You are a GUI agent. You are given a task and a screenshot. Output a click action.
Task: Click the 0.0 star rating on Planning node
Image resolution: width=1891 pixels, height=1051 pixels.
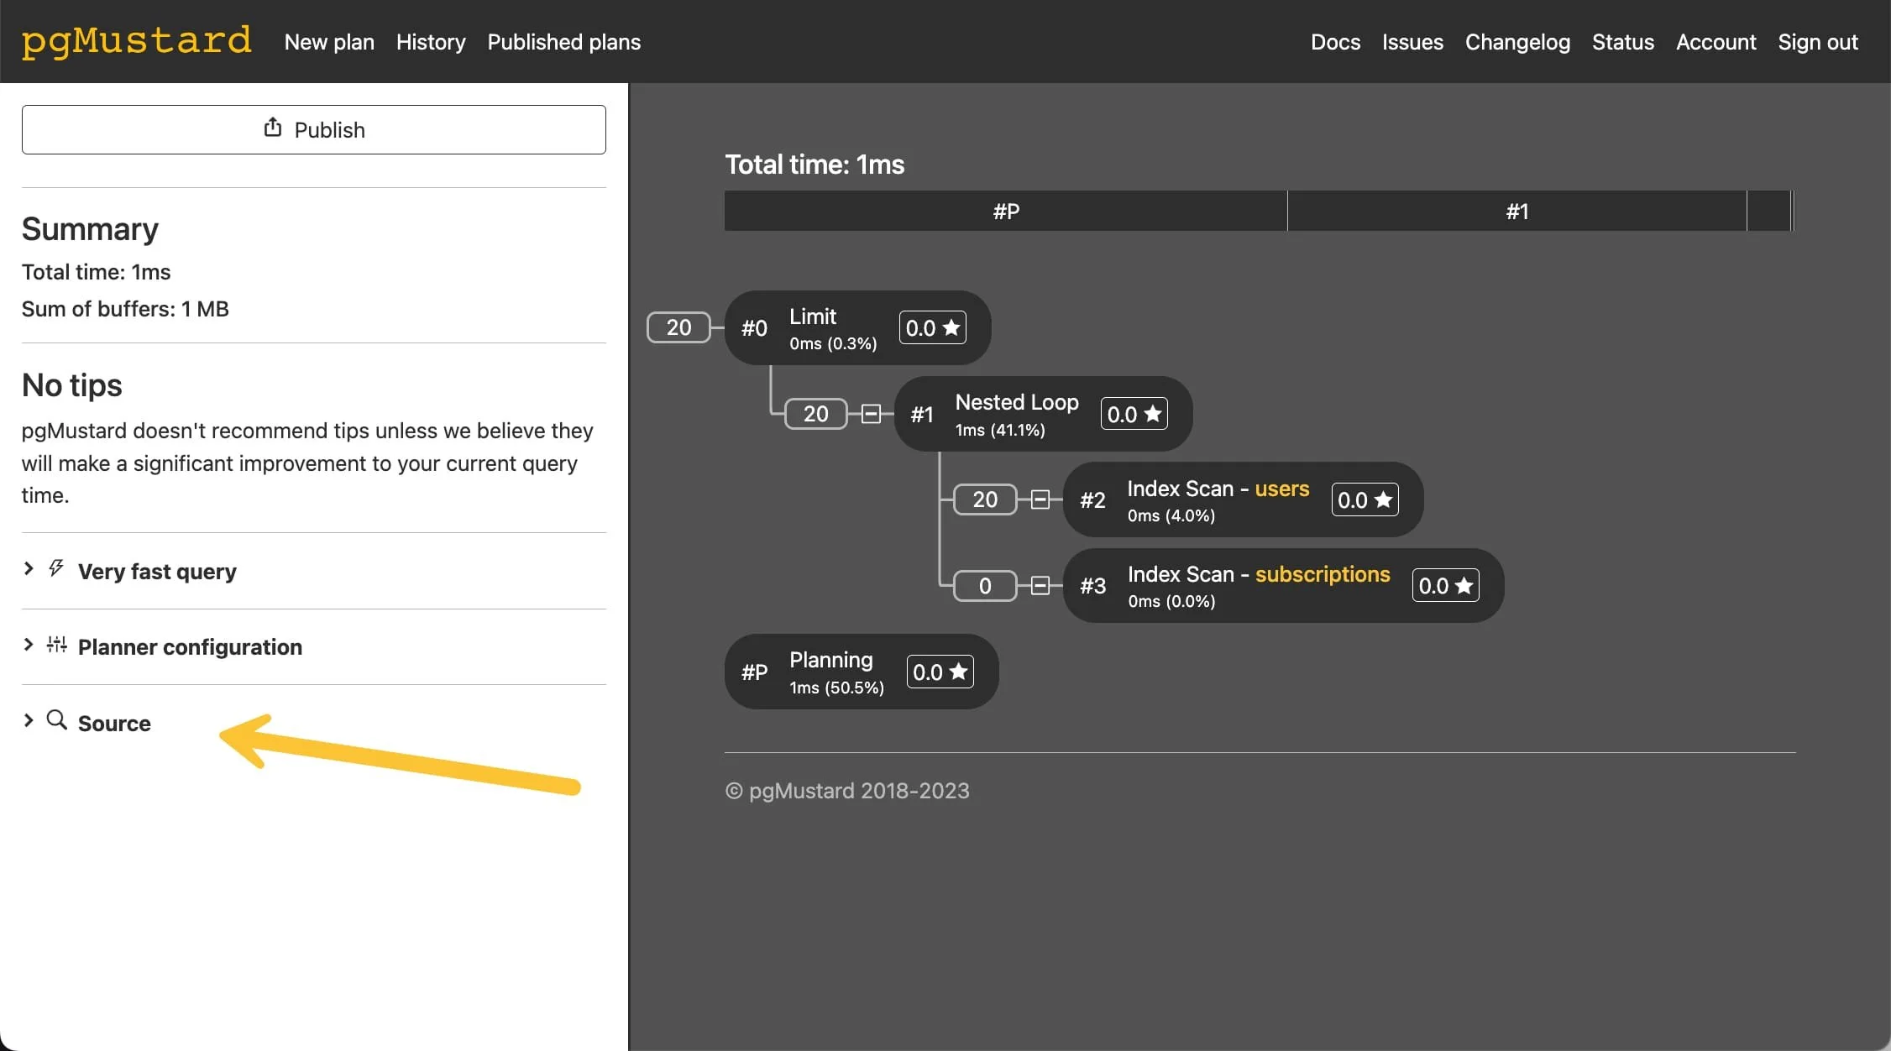(940, 672)
